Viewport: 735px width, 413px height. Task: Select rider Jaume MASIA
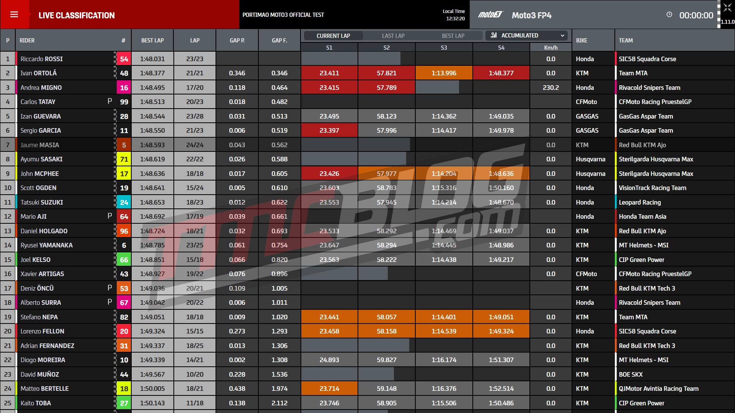coord(40,145)
